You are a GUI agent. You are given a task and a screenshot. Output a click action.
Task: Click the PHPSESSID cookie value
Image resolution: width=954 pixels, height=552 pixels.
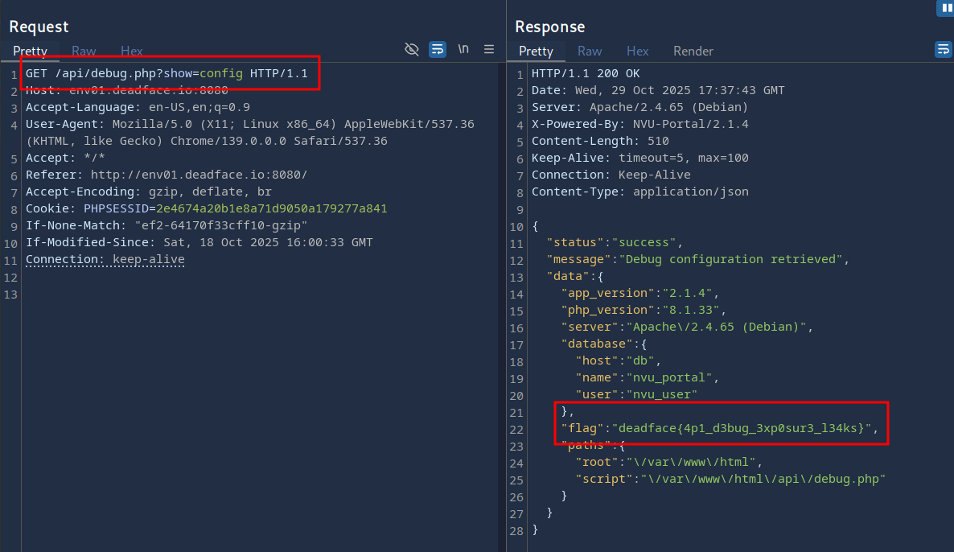(x=271, y=208)
